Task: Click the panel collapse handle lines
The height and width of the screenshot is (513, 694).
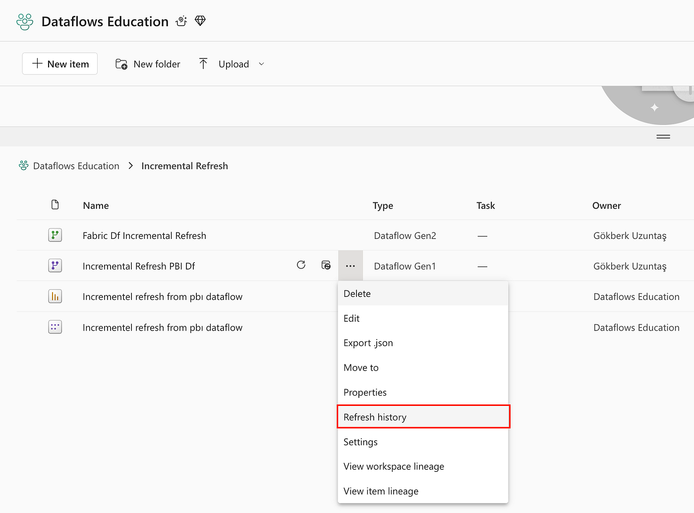Action: pos(663,137)
